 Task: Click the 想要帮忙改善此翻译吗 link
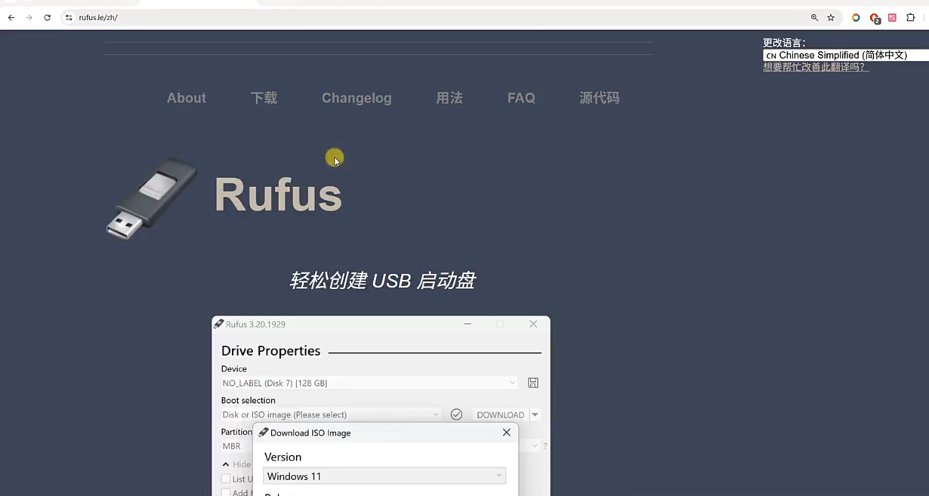pyautogui.click(x=816, y=67)
